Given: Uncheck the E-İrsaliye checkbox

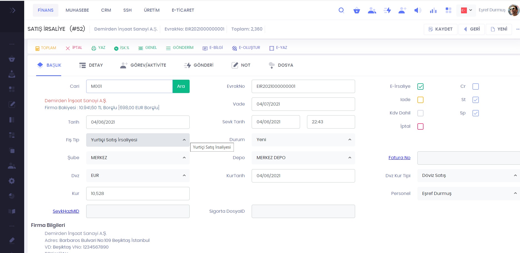Looking at the screenshot, I should (x=420, y=86).
